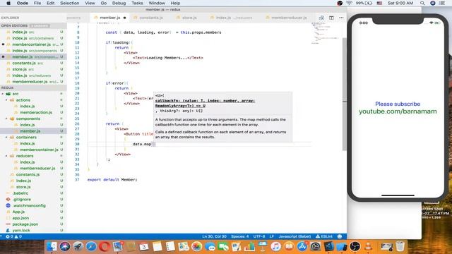
Task: Open Photos from the dock
Action: [x=196, y=246]
